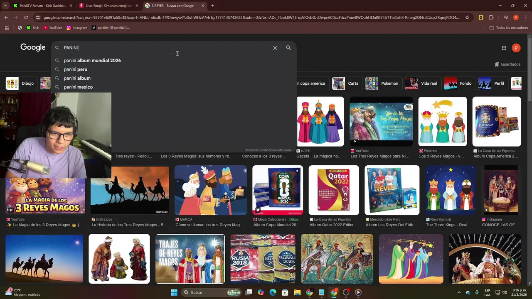532x299 pixels.
Task: Click the magnifier search button in Google box
Action: tap(288, 48)
